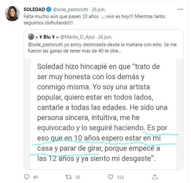Click the @sole_pastorutti mention in the quoted text
The width and height of the screenshot is (191, 183).
(45, 45)
